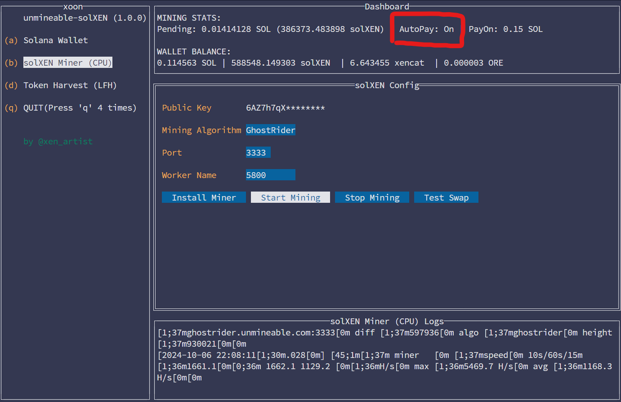
Task: Focus the Mining Algorithm field showing GhostRider
Action: [x=271, y=130]
